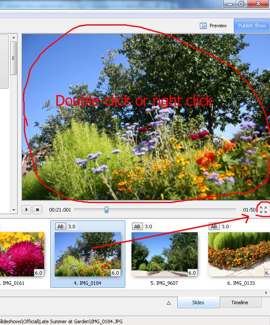Image resolution: width=270 pixels, height=325 pixels.
Task: Click transition duration 3.0 above IMG_0133
Action: pos(225,227)
